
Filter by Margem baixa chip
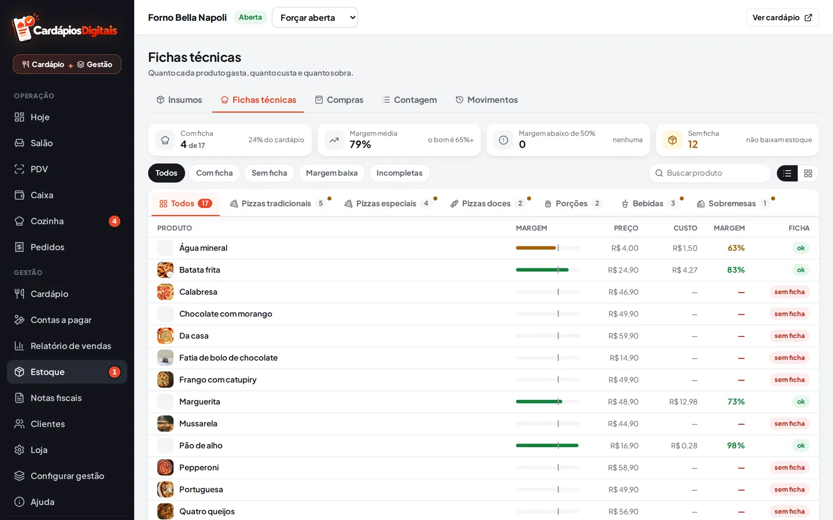[332, 173]
